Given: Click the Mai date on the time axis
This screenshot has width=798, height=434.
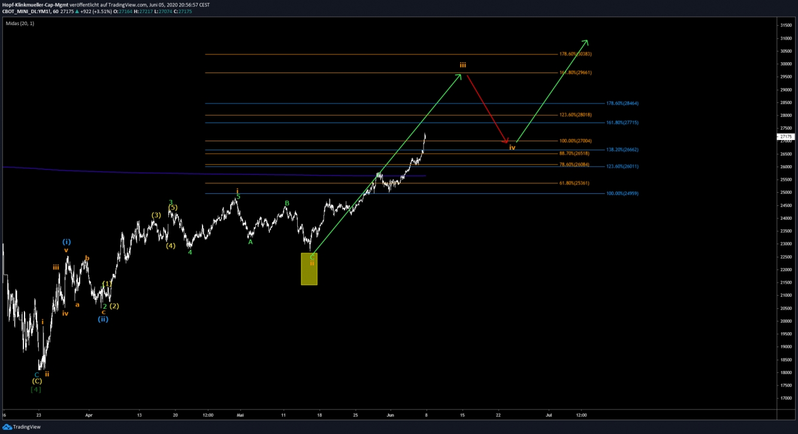Looking at the screenshot, I should (240, 414).
